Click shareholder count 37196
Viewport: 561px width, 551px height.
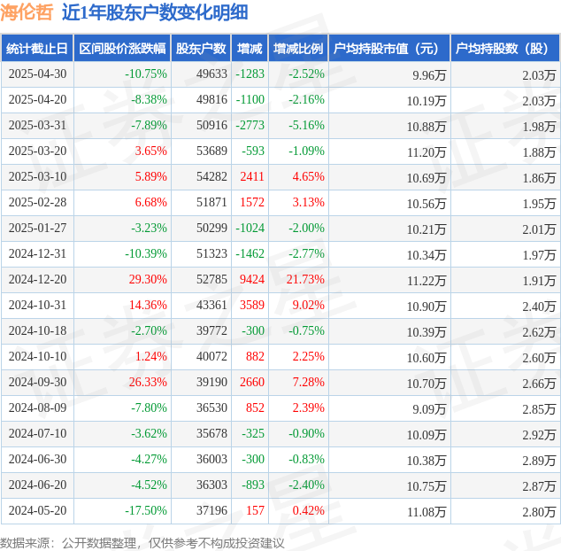coord(211,510)
